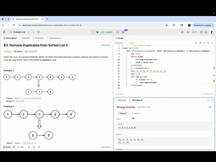Switch to the Testcase tab
Screen dimensions: 216x162
coord(121,100)
